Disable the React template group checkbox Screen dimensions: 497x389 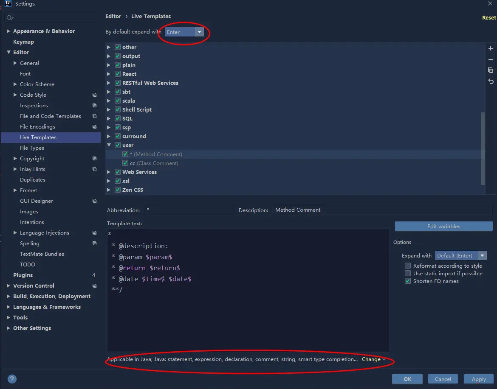pos(118,74)
